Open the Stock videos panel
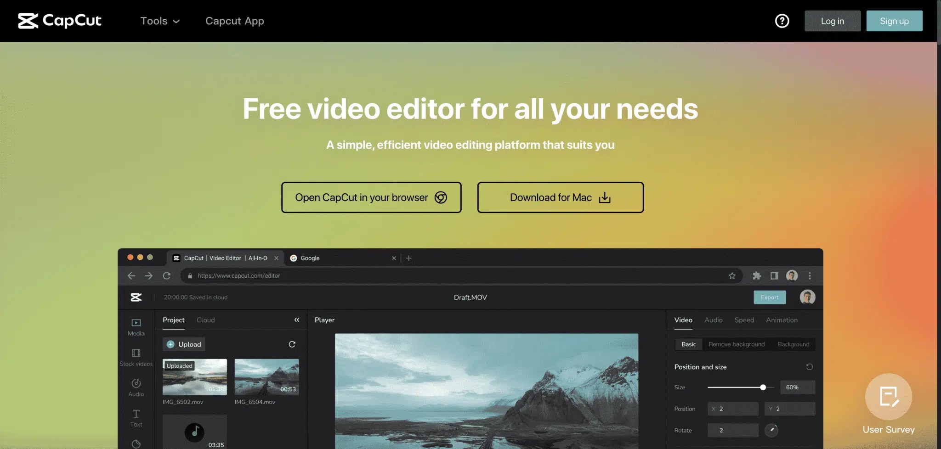 pos(136,357)
